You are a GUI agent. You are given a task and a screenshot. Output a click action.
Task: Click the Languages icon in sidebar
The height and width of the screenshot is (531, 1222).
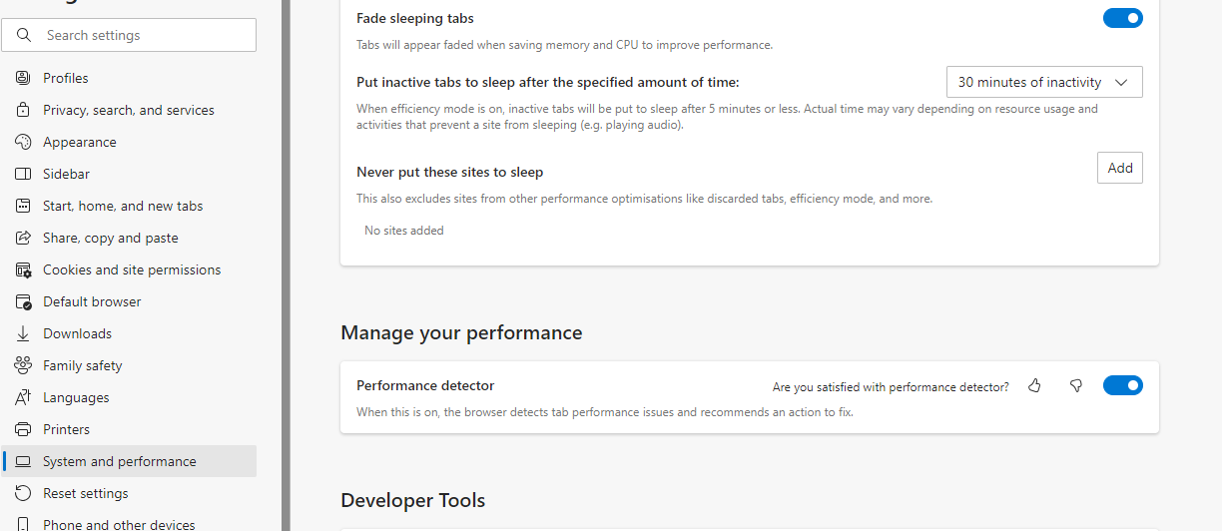23,397
